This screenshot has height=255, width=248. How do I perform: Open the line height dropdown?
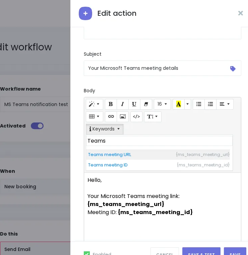(x=153, y=117)
